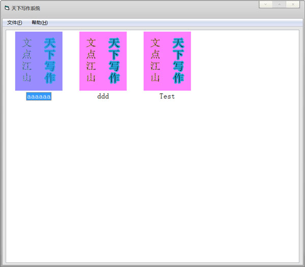Viewport: 305px width, 267px height.
Task: Select the ddd book cover icon
Action: 103,61
